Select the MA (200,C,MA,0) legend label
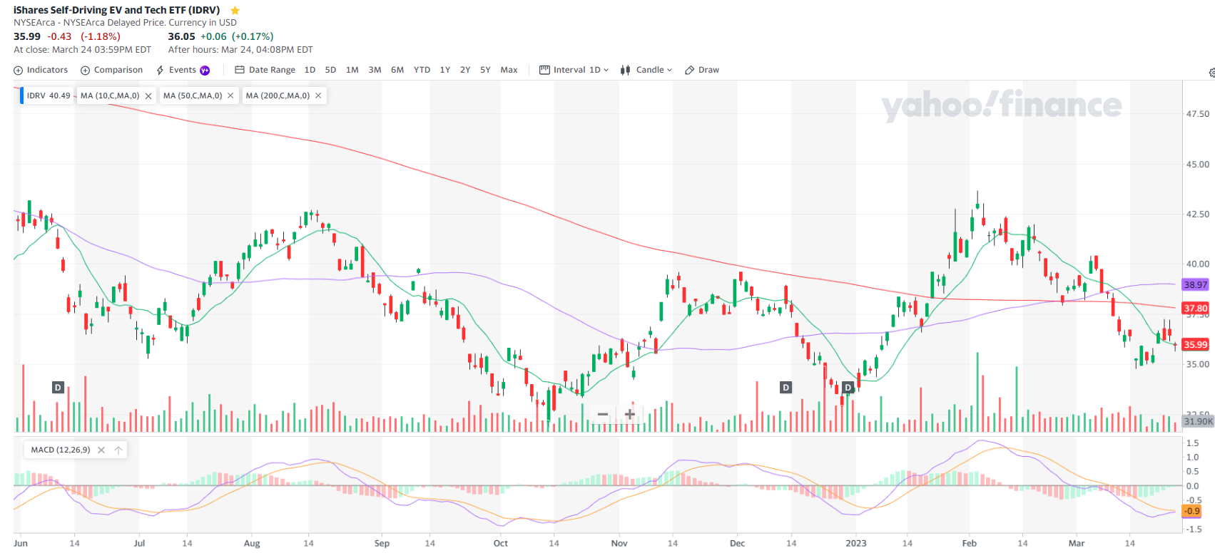Screen dimensions: 1215x558 (x=278, y=95)
